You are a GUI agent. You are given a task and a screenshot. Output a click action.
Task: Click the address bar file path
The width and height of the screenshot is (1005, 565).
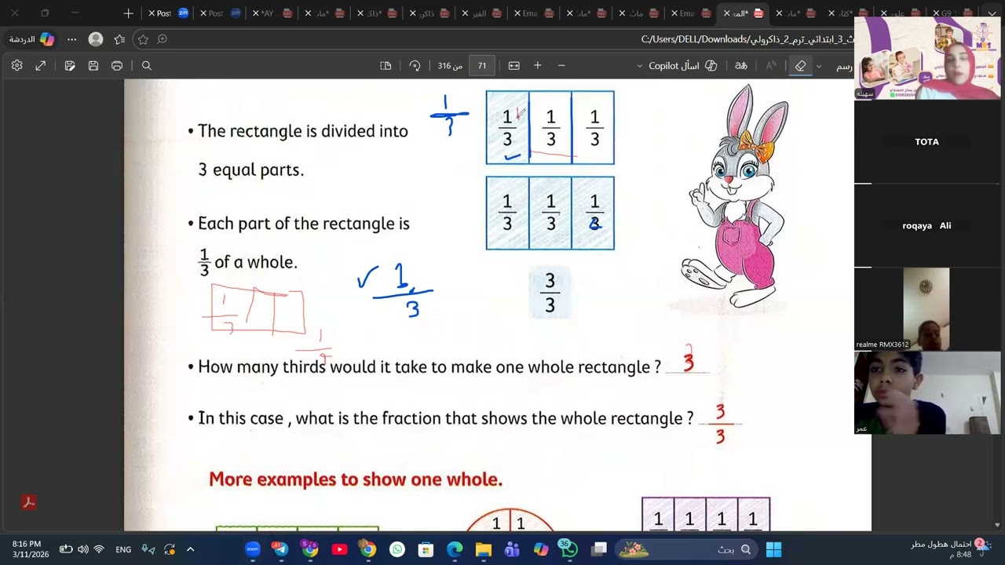click(746, 39)
